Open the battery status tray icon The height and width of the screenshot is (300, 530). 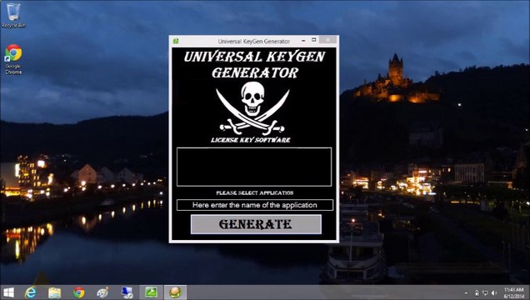tap(477, 292)
